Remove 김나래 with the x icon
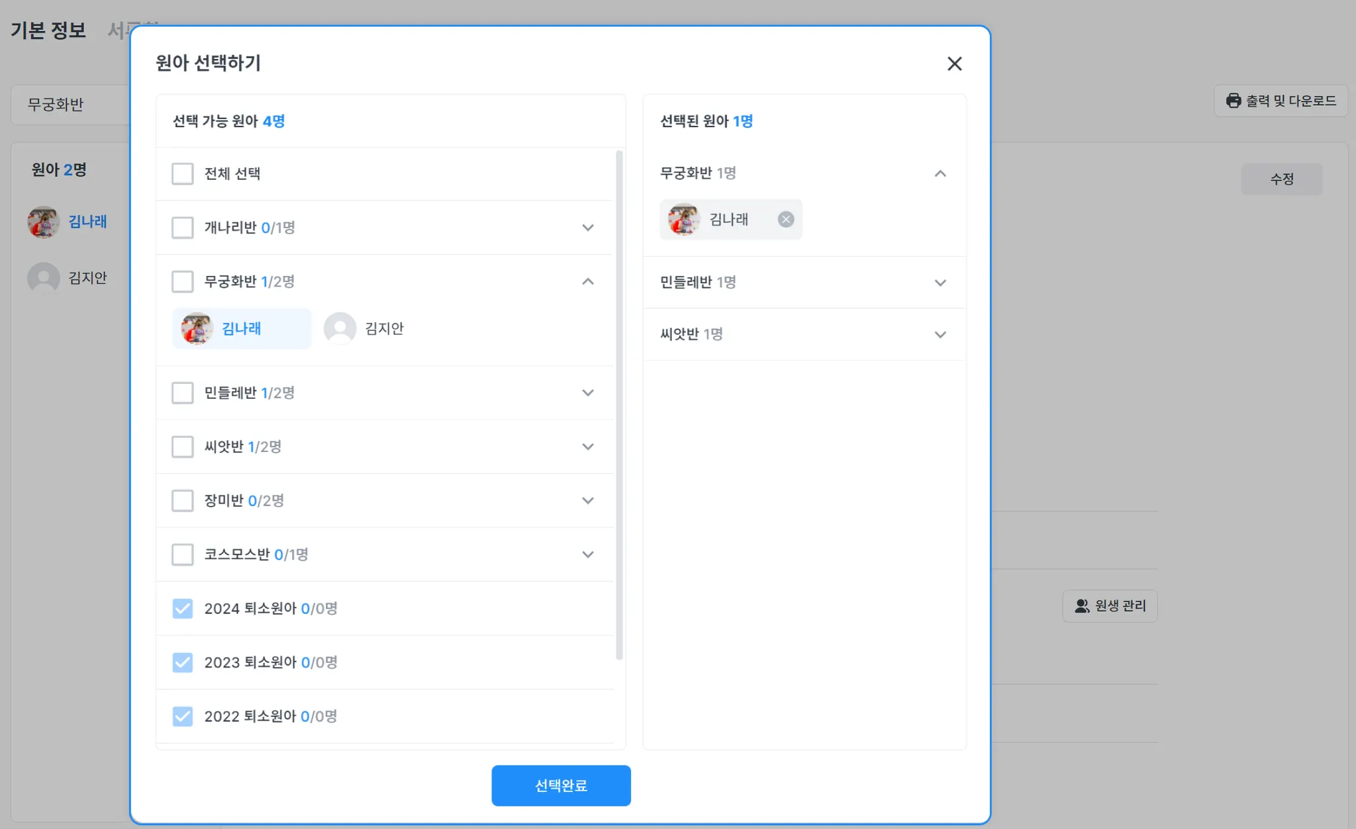 (x=786, y=220)
